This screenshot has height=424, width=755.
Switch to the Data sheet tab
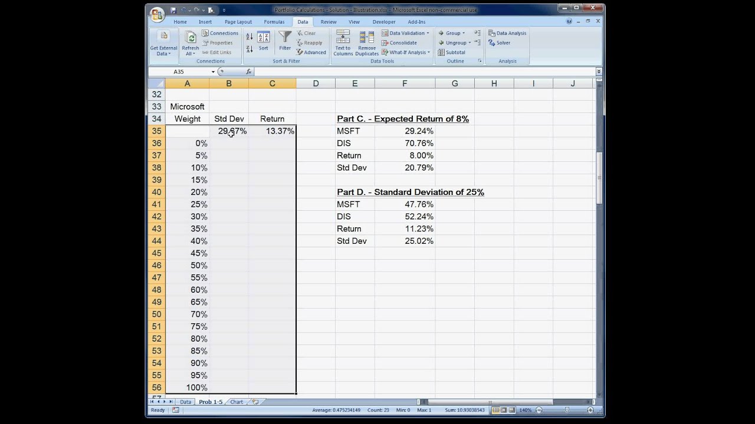coord(185,402)
